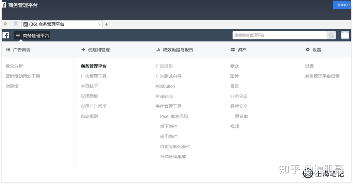353x184 pixels.
Task: Open 受众分析 under 广告策划
Action: click(x=14, y=66)
